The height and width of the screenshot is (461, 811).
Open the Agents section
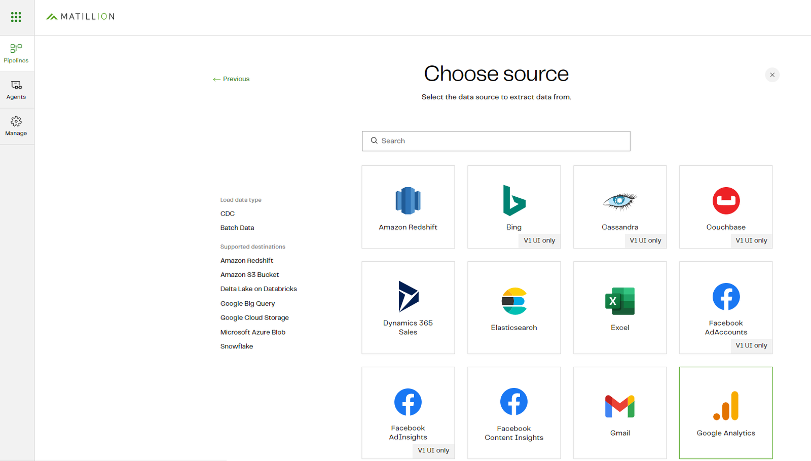click(x=16, y=90)
